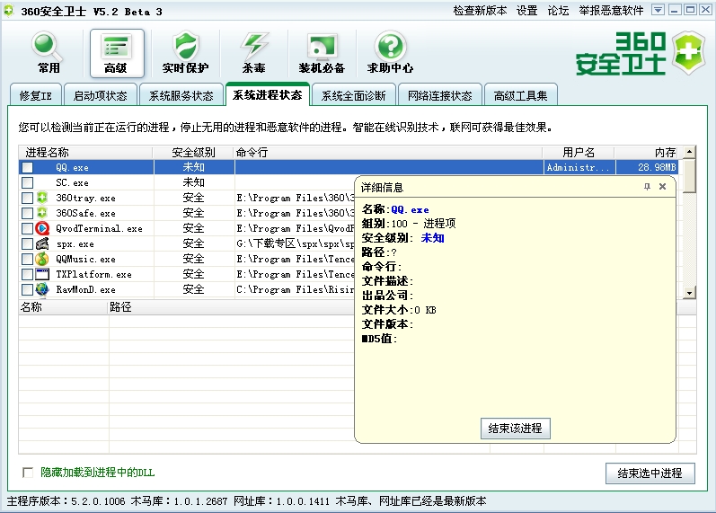Viewport: 716px width, 513px height.
Task: Click the process list scroll down arrow
Action: pos(689,292)
